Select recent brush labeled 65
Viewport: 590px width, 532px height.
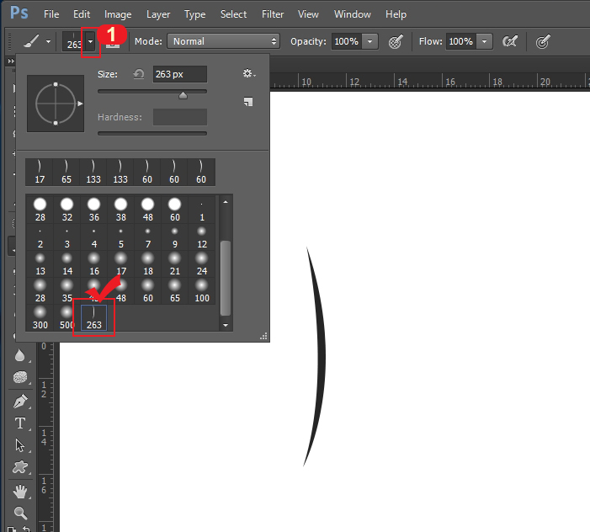click(66, 172)
